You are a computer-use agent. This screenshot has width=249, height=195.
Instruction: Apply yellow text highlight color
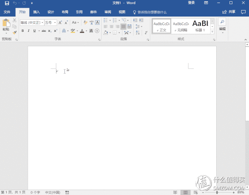[x=73, y=31]
